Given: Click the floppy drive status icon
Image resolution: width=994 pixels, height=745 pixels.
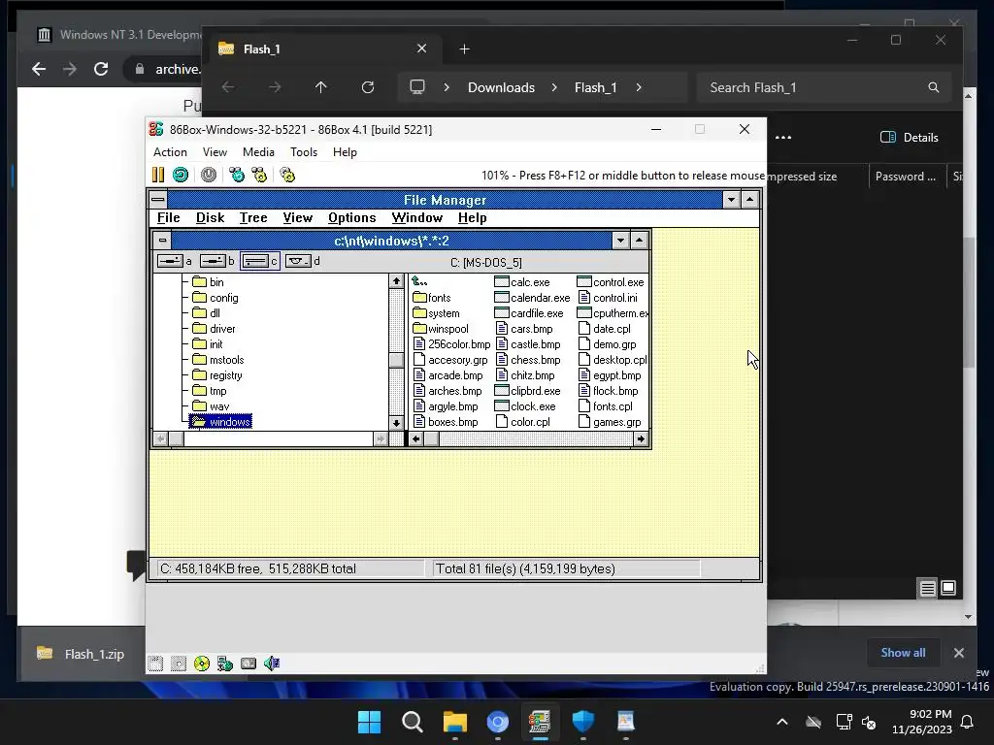Looking at the screenshot, I should point(155,664).
